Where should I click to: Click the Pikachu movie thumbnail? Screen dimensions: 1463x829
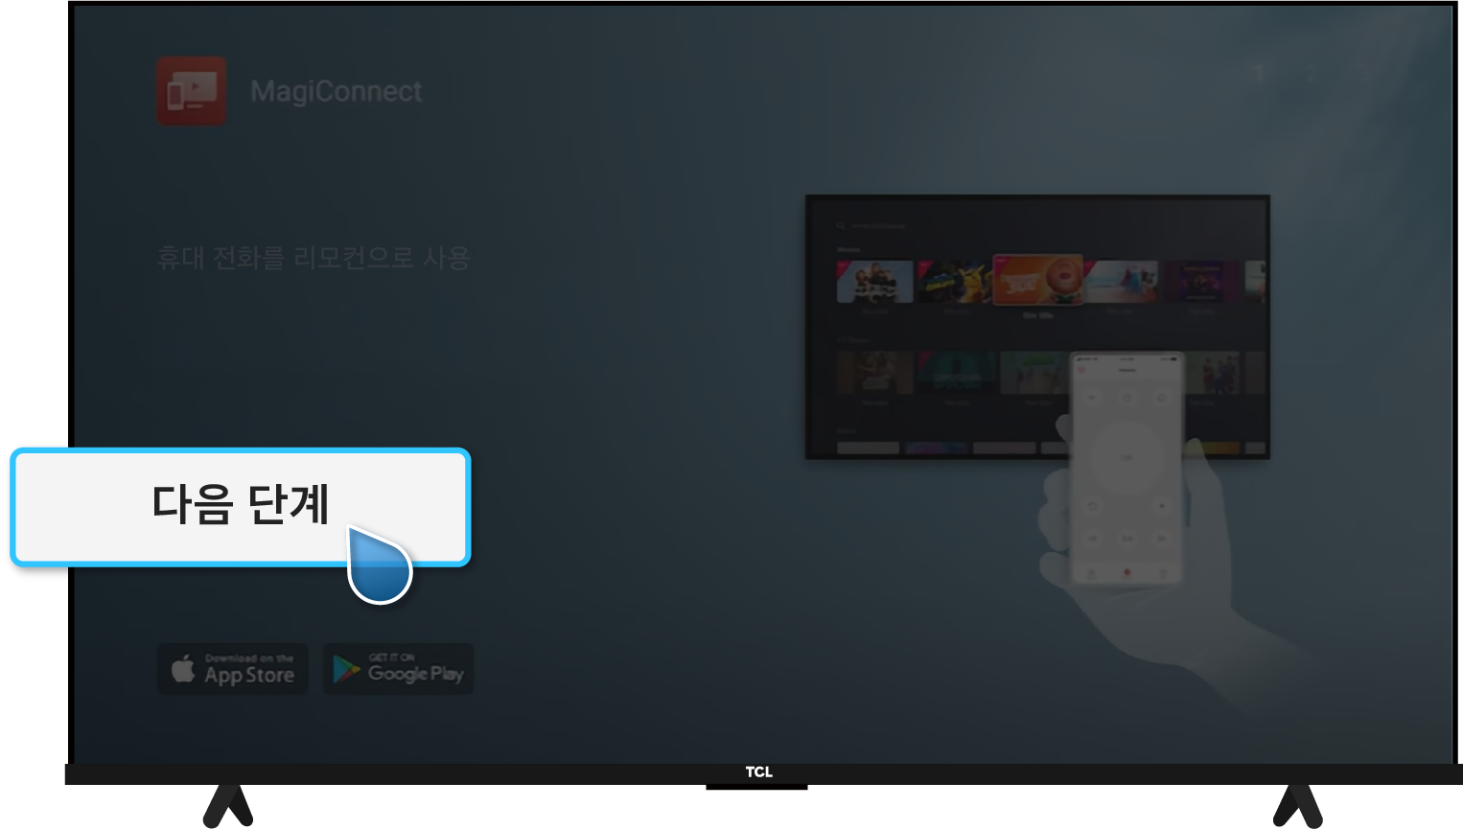pyautogui.click(x=955, y=282)
